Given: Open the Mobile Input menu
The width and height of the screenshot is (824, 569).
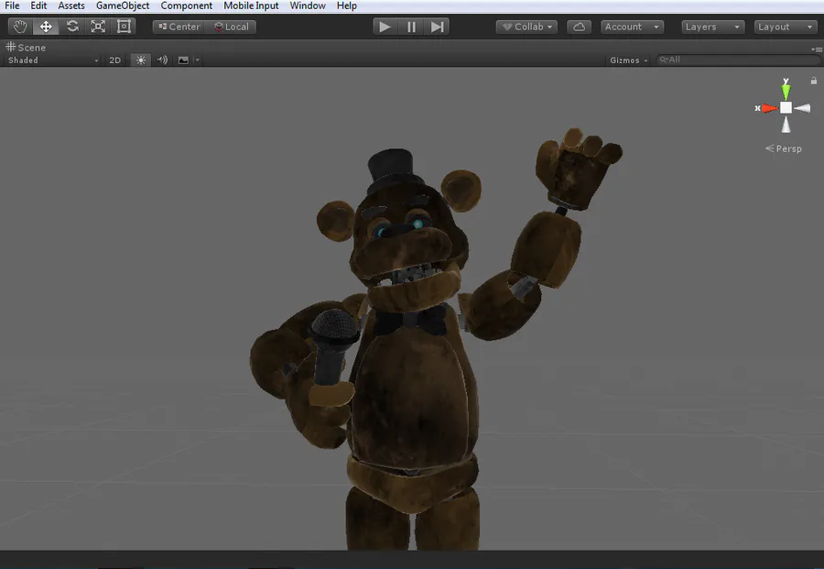Looking at the screenshot, I should tap(251, 5).
